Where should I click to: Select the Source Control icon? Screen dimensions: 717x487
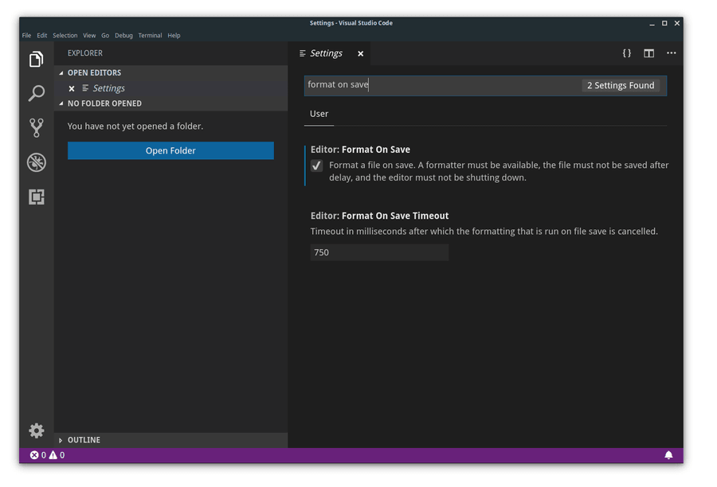[36, 127]
